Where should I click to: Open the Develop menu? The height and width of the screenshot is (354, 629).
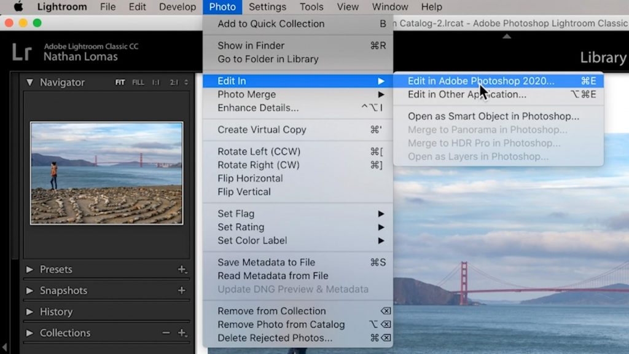pyautogui.click(x=178, y=7)
